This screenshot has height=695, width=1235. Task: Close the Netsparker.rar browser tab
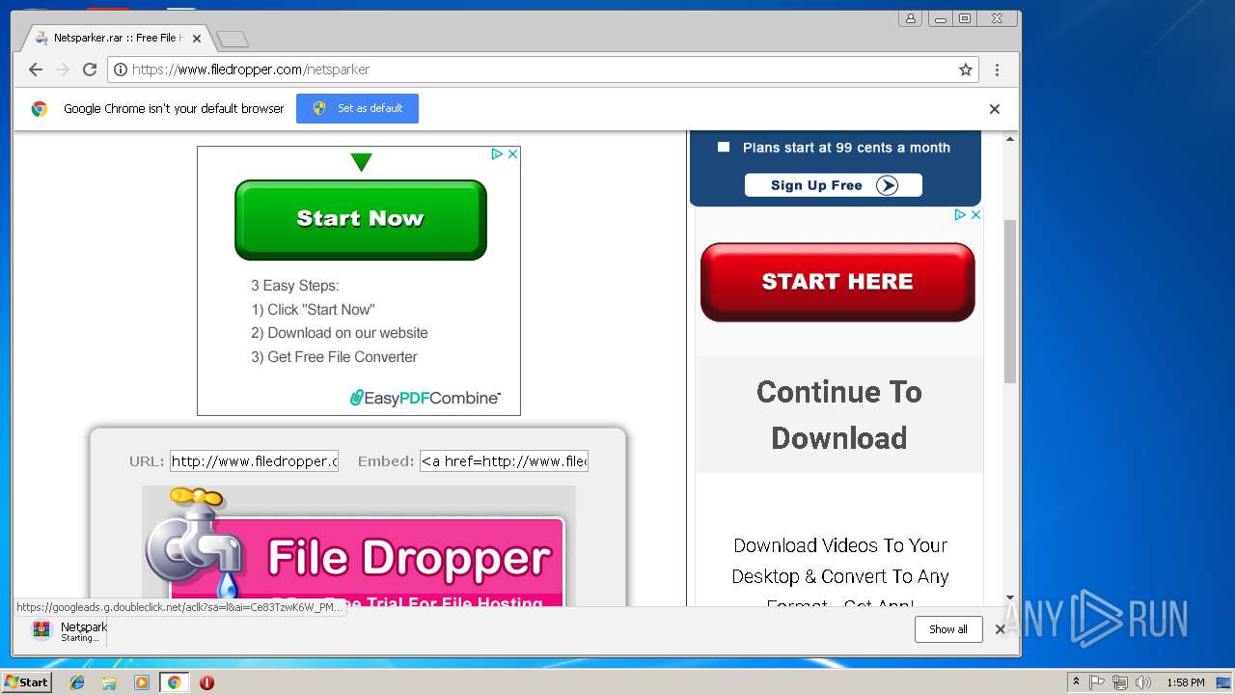pos(197,39)
